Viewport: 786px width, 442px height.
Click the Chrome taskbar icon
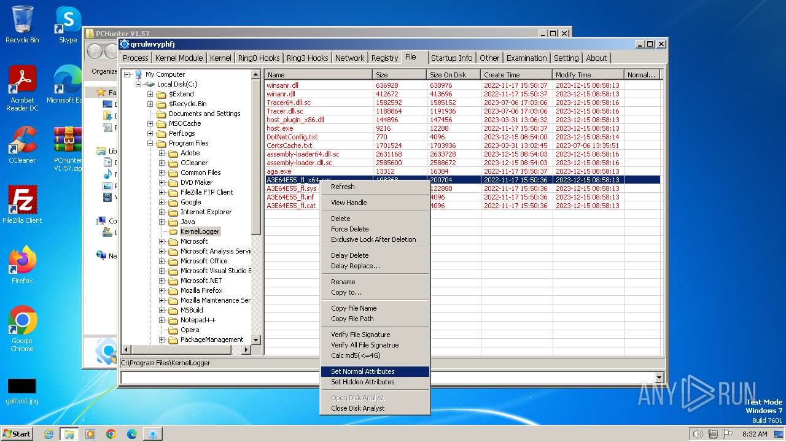(x=111, y=434)
